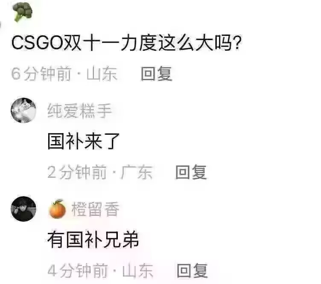The image size is (321, 284).
Task: Click the 2分钟前 timestamp
Action: [x=77, y=172]
